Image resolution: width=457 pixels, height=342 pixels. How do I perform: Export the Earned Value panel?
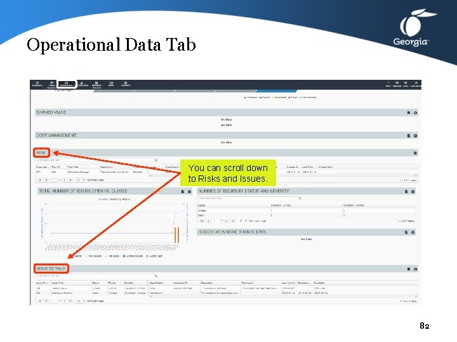(409, 113)
